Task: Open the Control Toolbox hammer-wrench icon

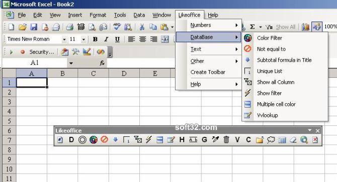Action: pos(75,52)
